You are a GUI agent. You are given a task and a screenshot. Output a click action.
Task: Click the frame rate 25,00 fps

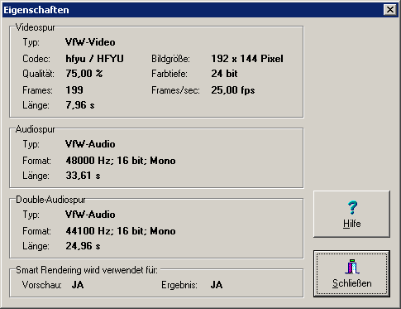(x=233, y=90)
